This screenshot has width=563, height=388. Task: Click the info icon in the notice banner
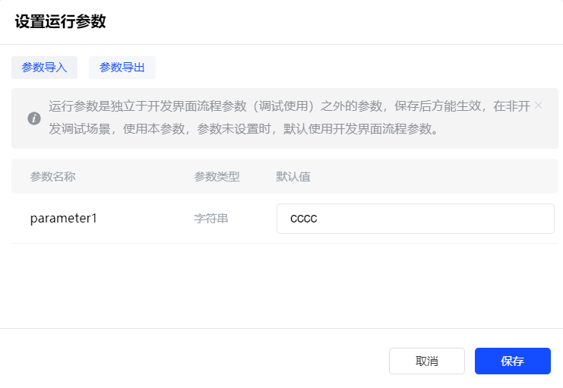[34, 118]
